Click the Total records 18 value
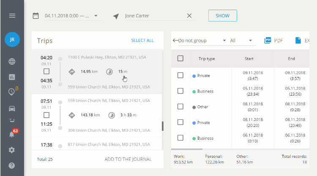Image resolution: width=317 pixels, height=176 pixels. (x=304, y=162)
